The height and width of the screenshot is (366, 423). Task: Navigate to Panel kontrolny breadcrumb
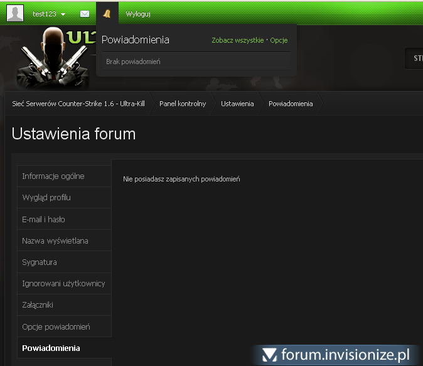pyautogui.click(x=183, y=104)
